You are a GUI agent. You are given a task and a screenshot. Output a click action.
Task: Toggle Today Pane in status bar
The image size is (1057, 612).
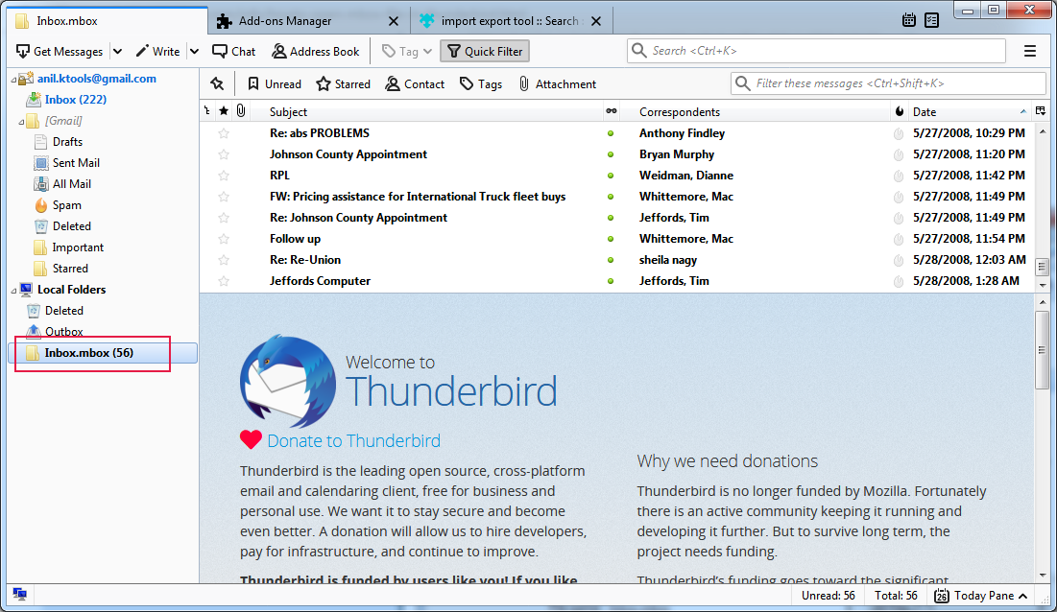click(981, 595)
